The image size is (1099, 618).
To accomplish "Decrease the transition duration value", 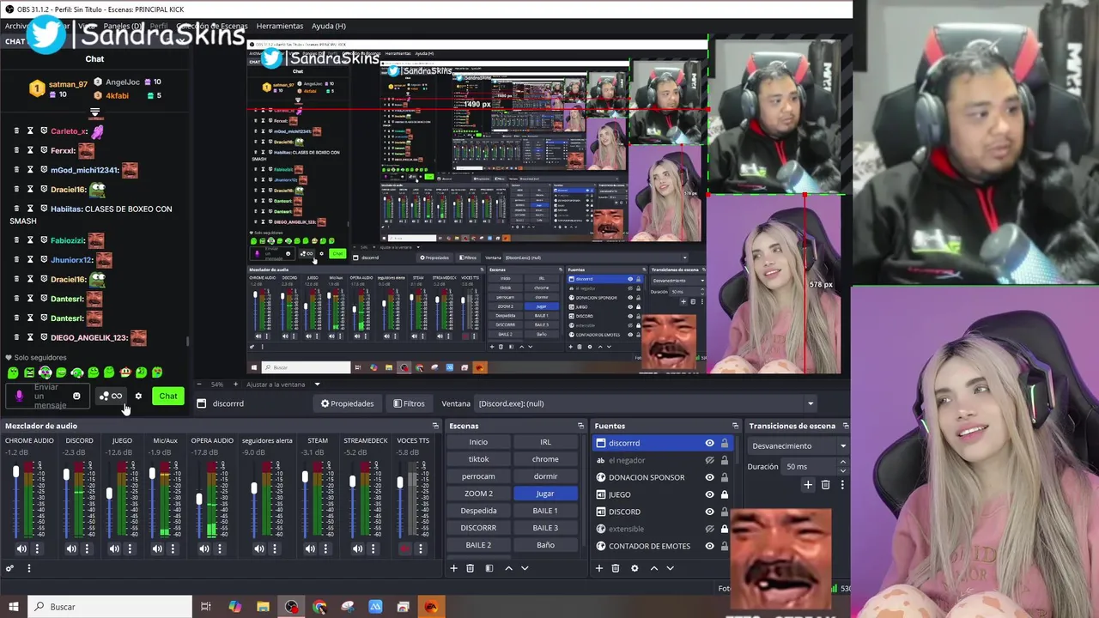I will point(842,470).
